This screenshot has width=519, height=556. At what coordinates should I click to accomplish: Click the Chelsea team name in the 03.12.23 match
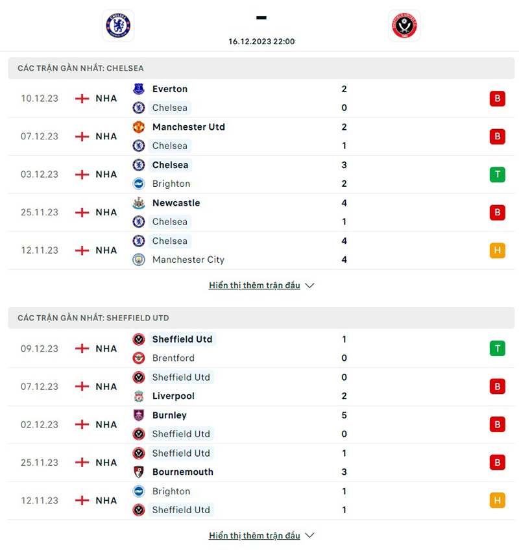pos(170,165)
